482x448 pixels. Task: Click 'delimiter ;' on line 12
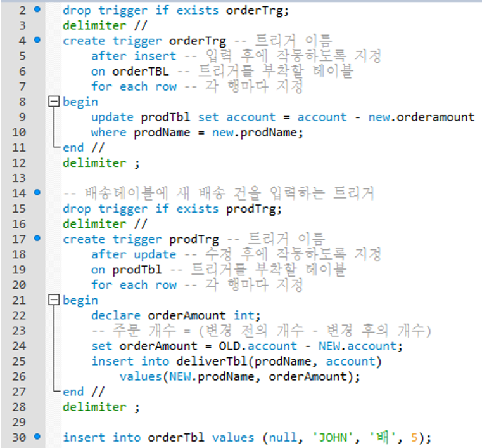101,163
